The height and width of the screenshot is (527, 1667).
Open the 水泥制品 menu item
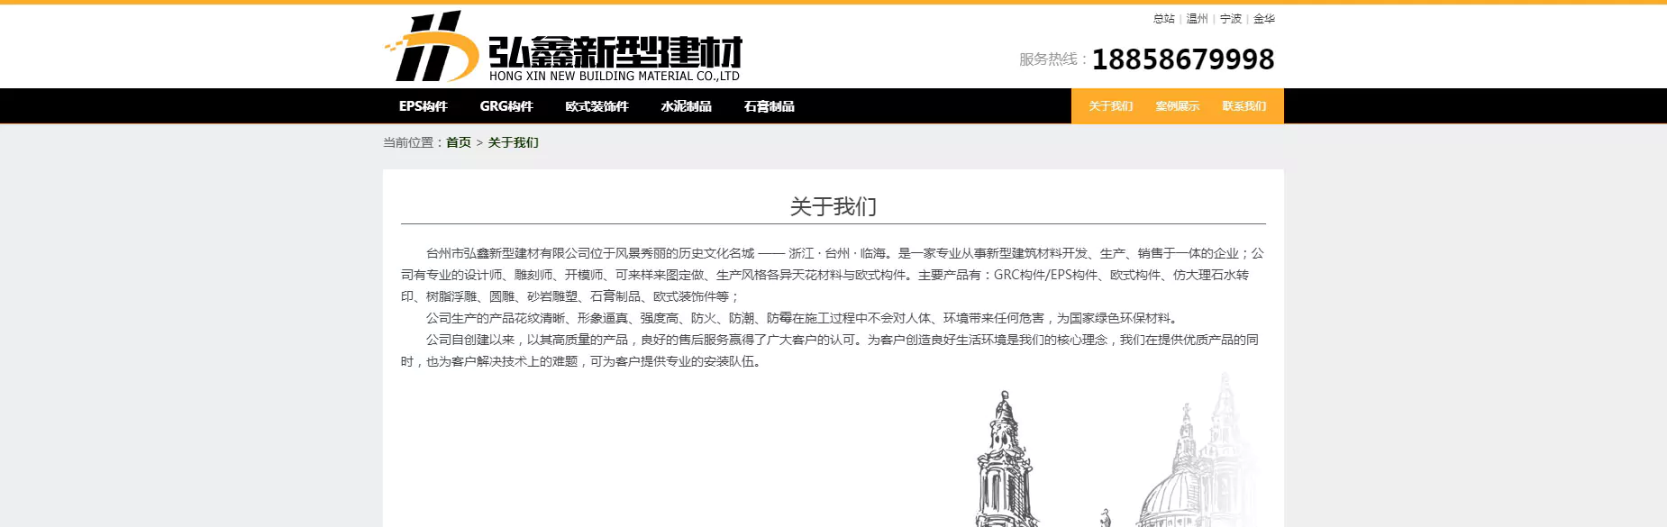pyautogui.click(x=687, y=106)
